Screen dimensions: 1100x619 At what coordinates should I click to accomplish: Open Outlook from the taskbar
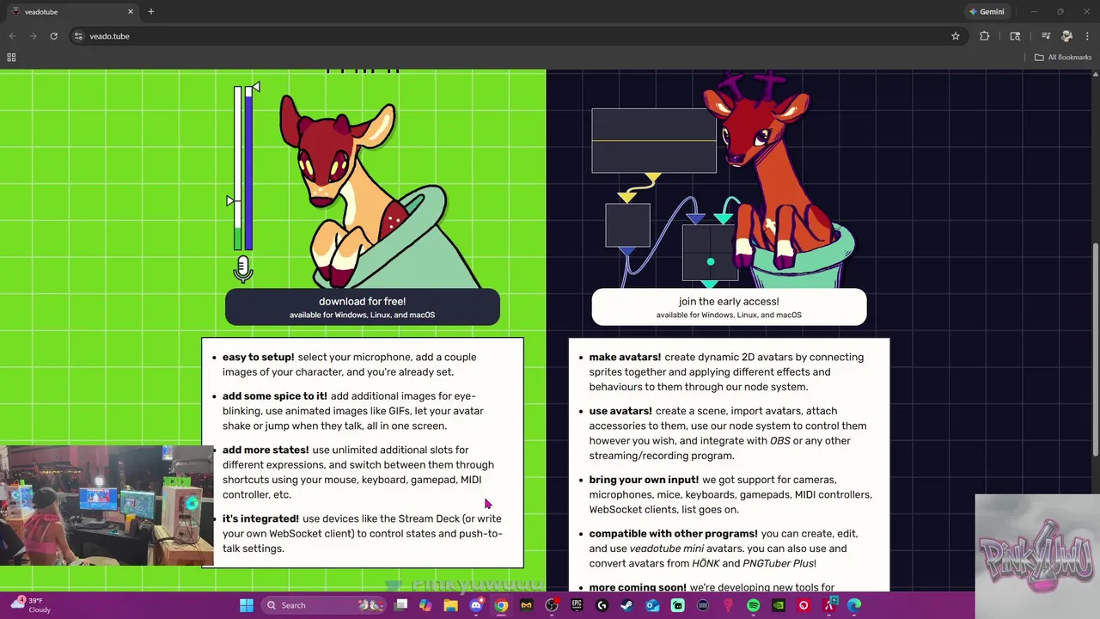(652, 605)
